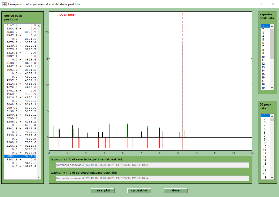Minimize the peaklist comparison window
The image size is (279, 197).
tap(248, 4)
